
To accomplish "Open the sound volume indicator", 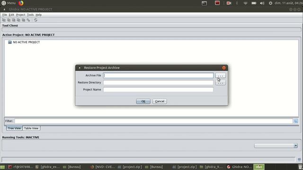I will pyautogui.click(x=262, y=3).
